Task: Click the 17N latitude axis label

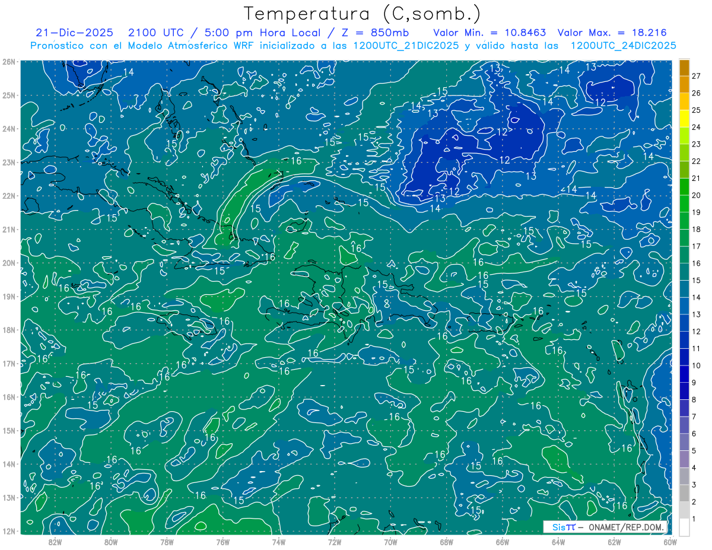Action: coord(9,363)
